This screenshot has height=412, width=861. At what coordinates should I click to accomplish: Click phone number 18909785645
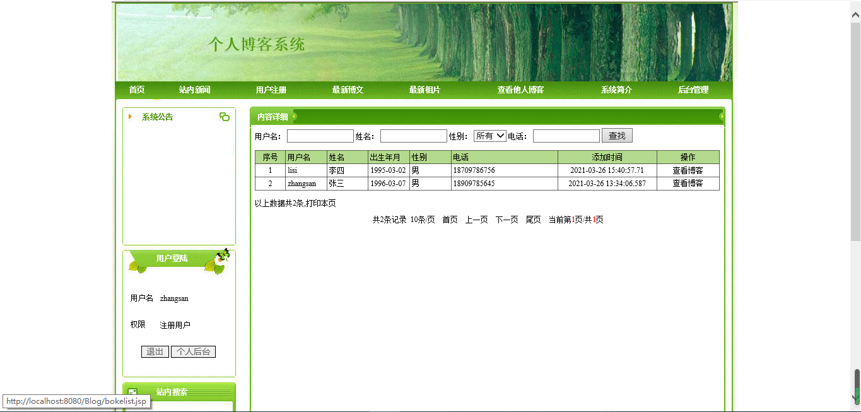474,184
